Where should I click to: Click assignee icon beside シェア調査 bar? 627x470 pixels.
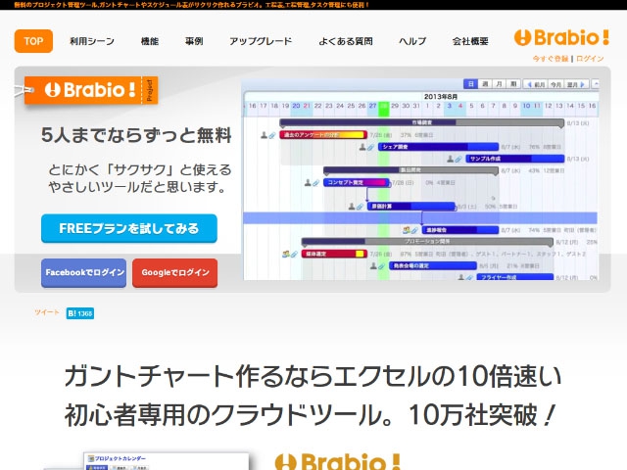click(x=362, y=147)
